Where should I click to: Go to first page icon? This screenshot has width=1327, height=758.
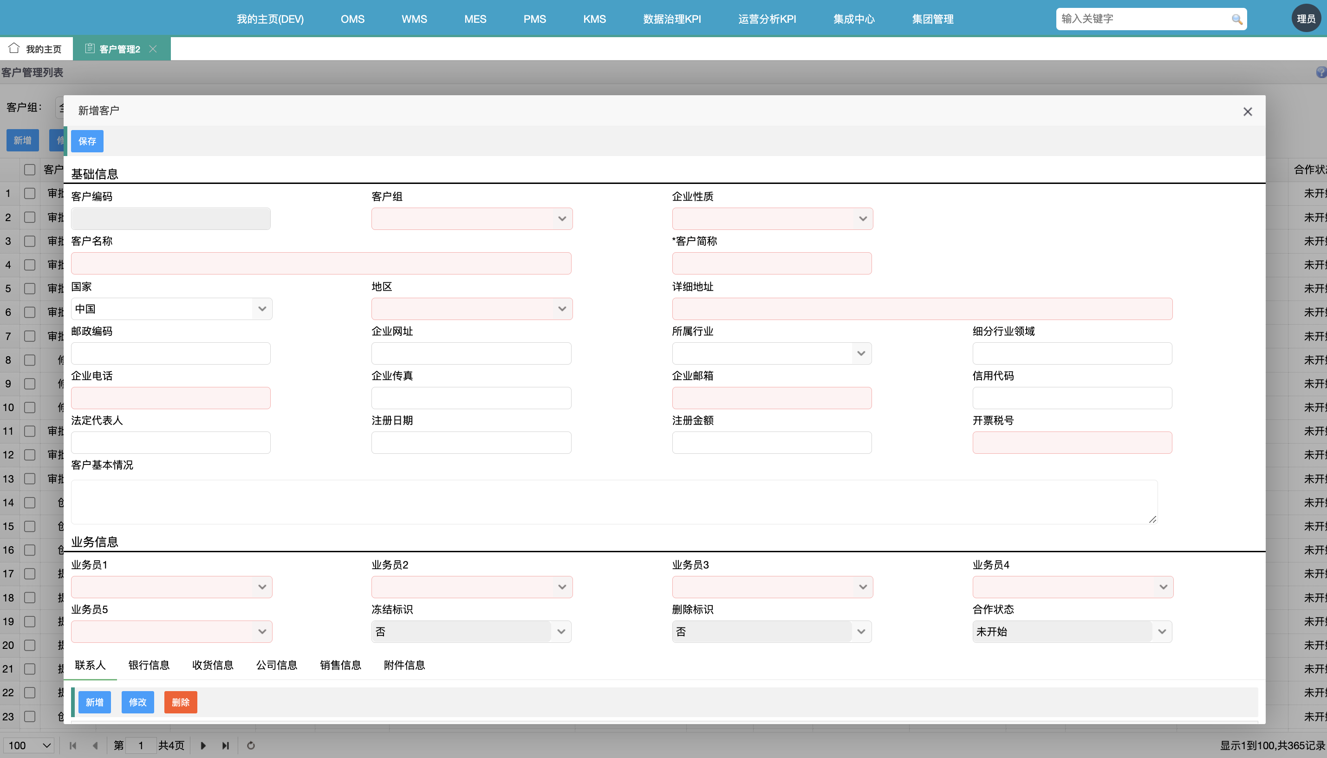[73, 745]
